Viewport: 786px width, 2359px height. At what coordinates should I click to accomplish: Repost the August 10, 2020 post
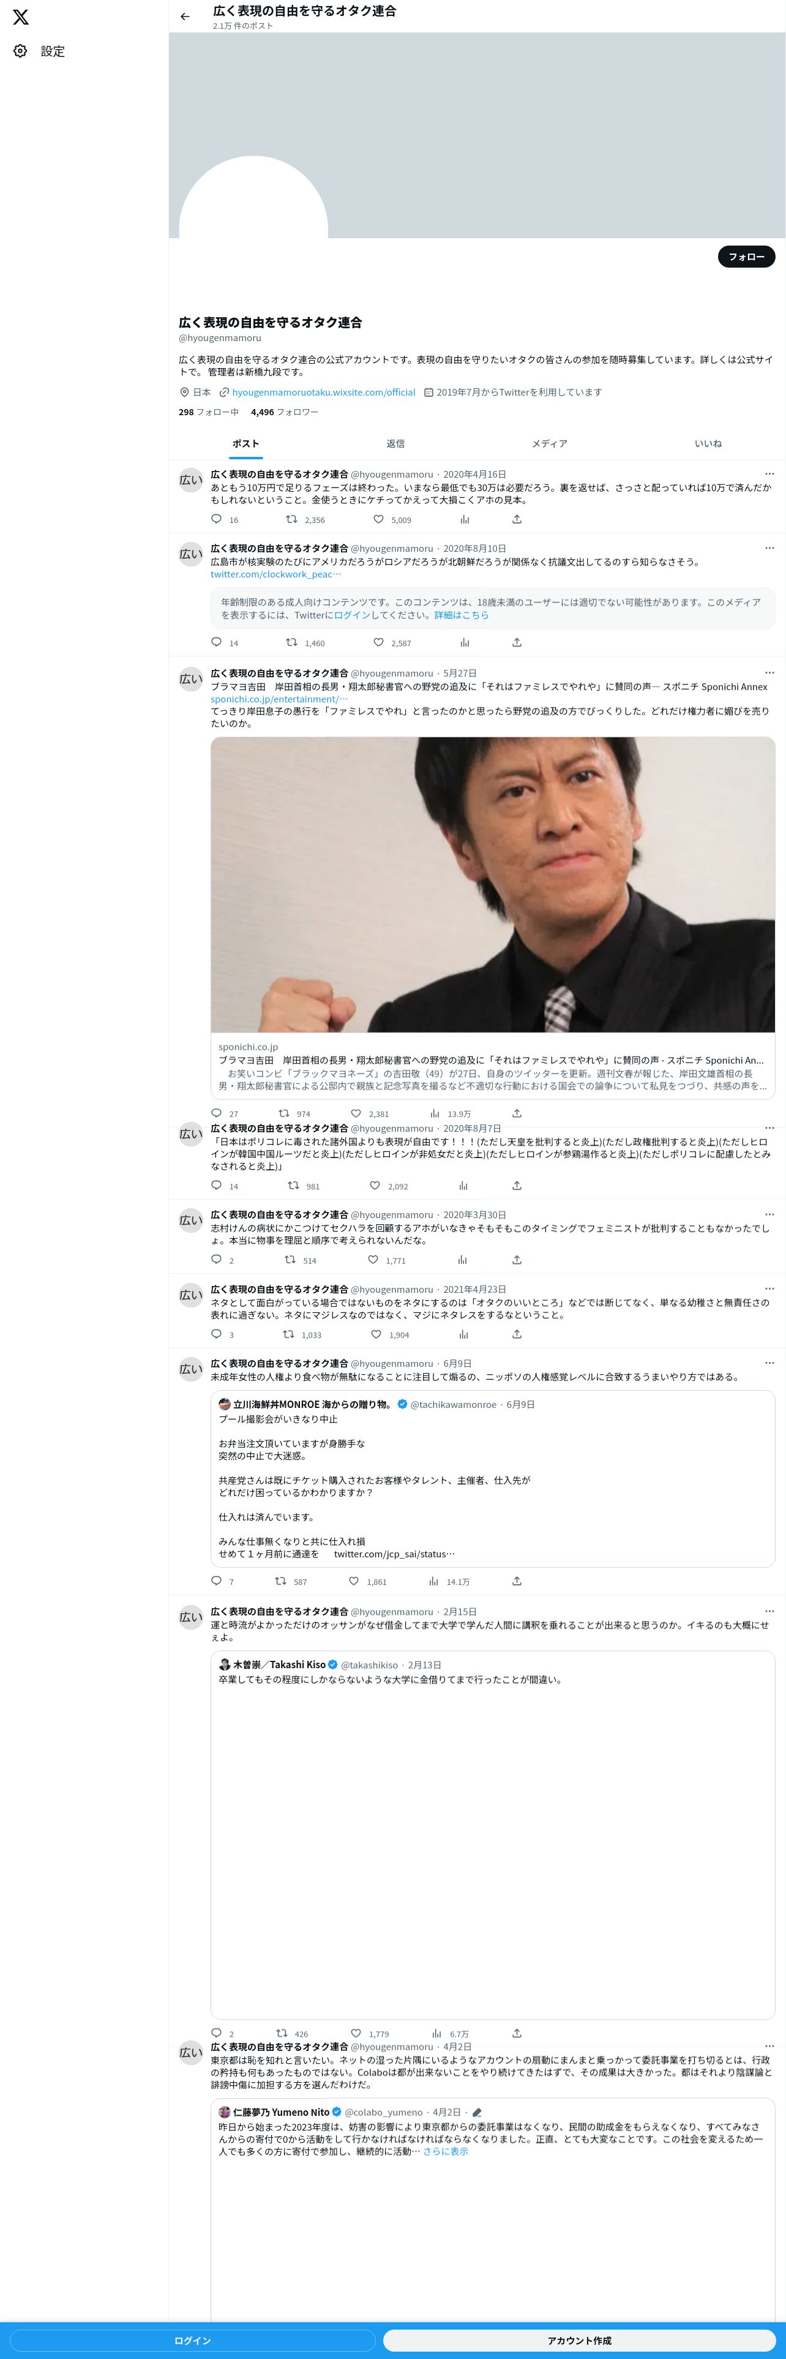tap(292, 642)
